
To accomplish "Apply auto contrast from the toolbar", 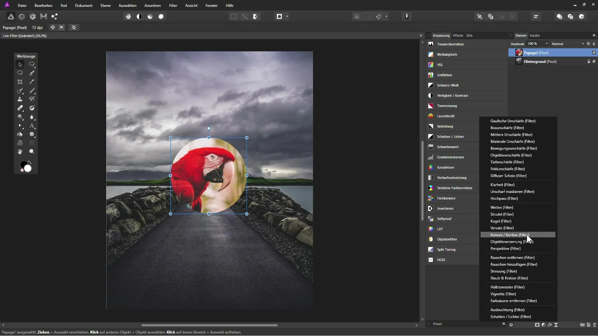I will [139, 16].
